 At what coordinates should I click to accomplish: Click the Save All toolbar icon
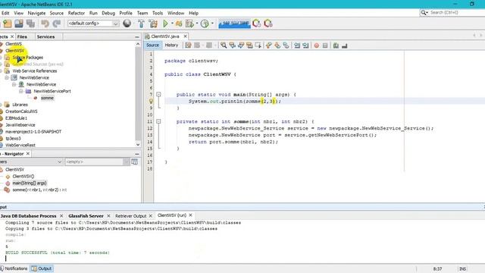30,24
